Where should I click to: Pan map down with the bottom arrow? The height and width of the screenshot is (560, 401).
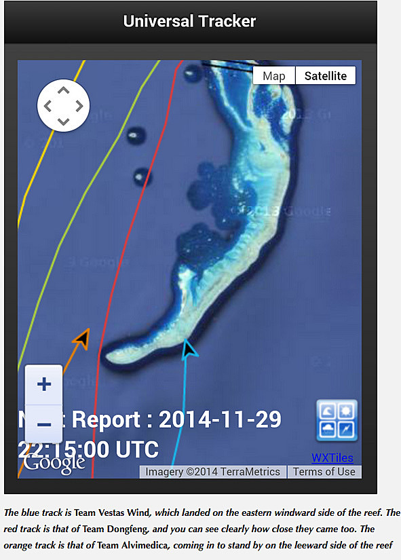[x=64, y=122]
